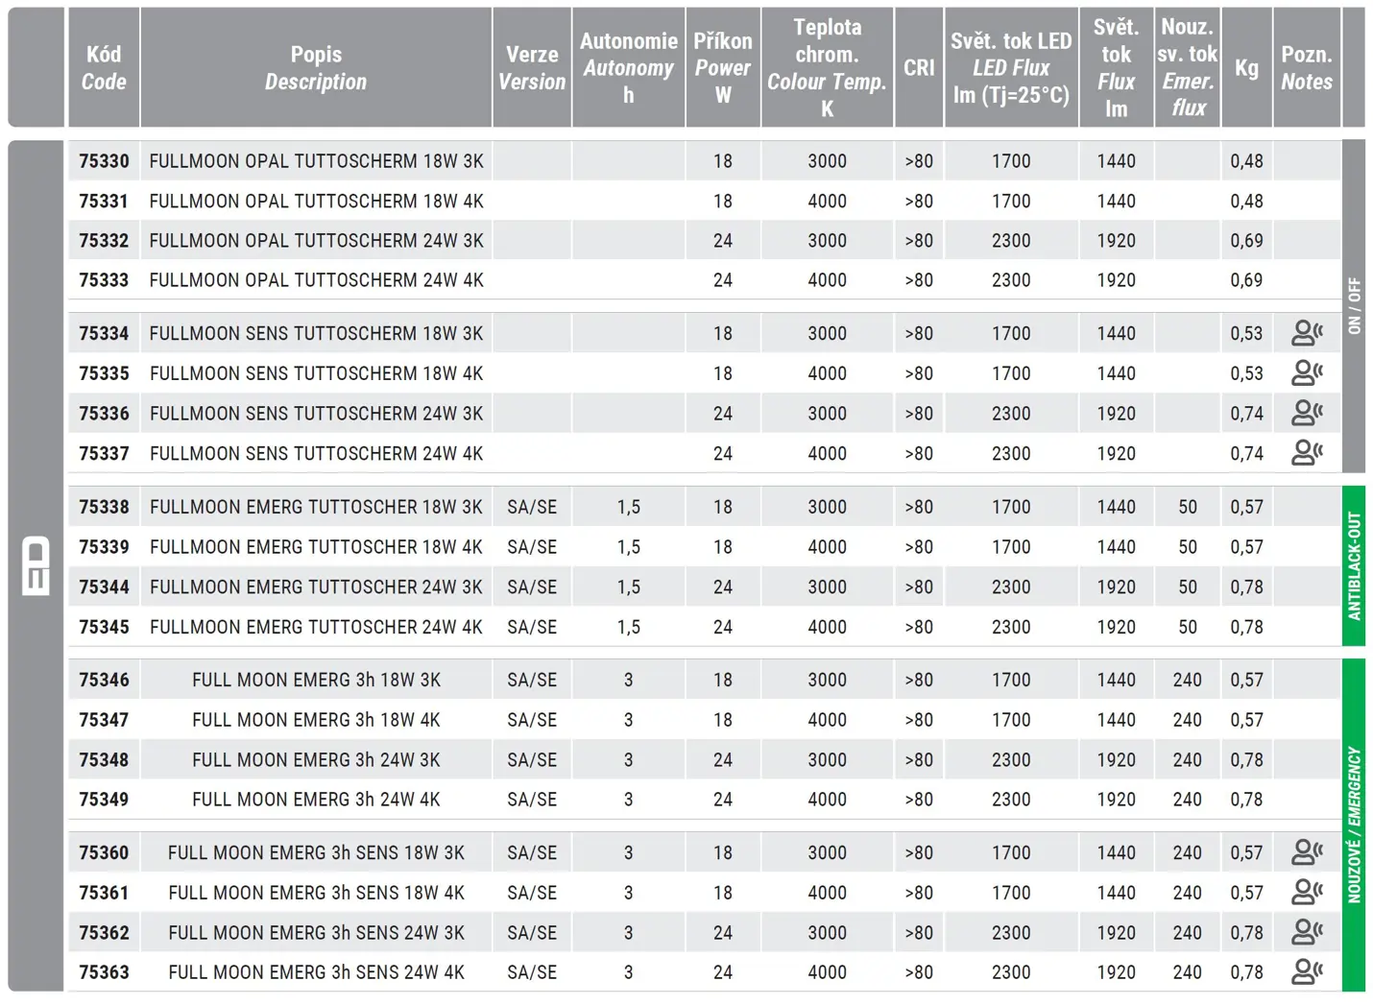
Task: Click SA/SE version in row 75338
Action: point(532,507)
